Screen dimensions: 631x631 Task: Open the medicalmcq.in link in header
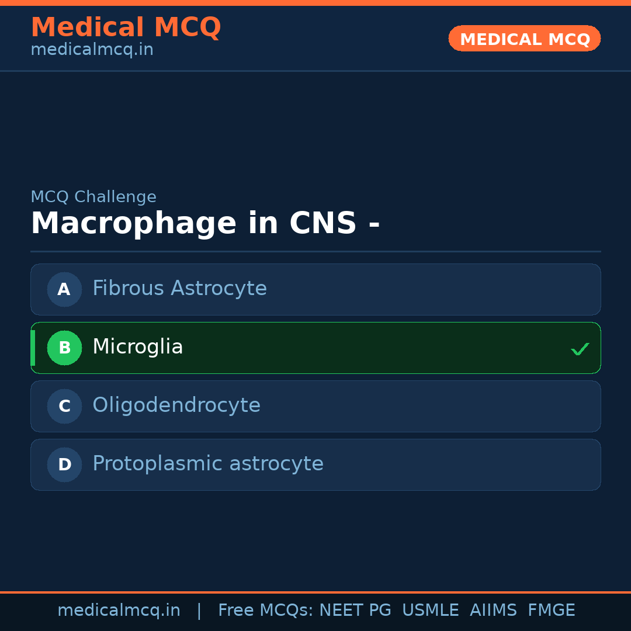[92, 50]
